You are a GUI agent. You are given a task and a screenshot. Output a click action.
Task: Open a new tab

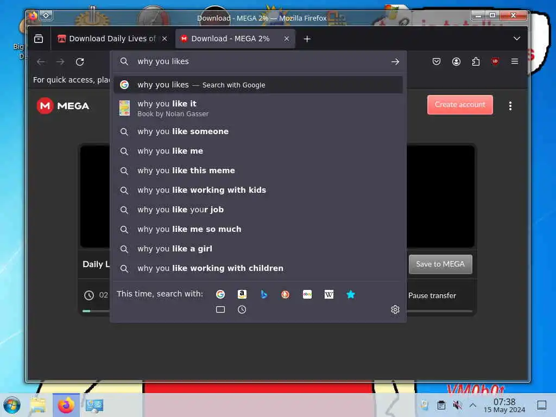click(307, 39)
